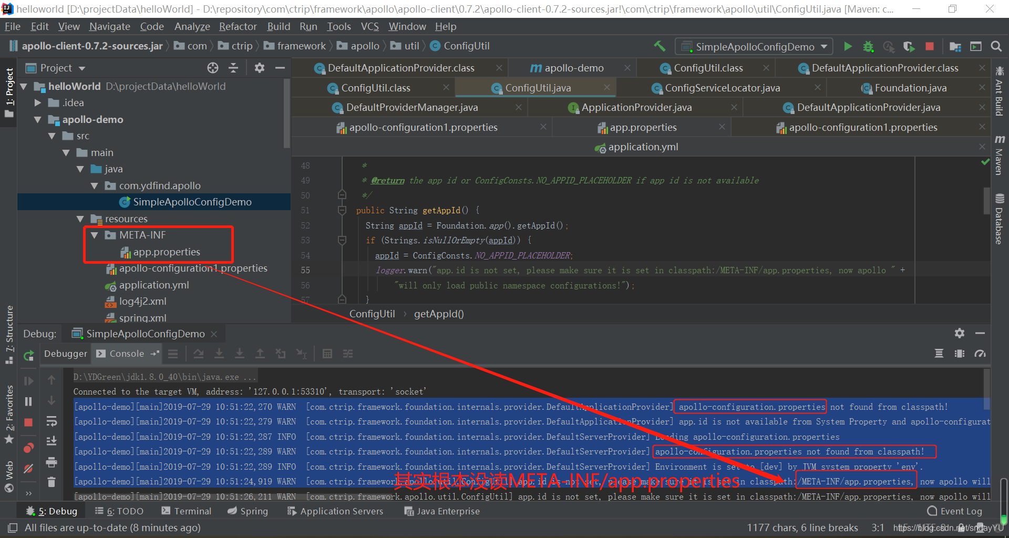The width and height of the screenshot is (1009, 538).
Task: Open the Navigate menu
Action: pos(110,26)
